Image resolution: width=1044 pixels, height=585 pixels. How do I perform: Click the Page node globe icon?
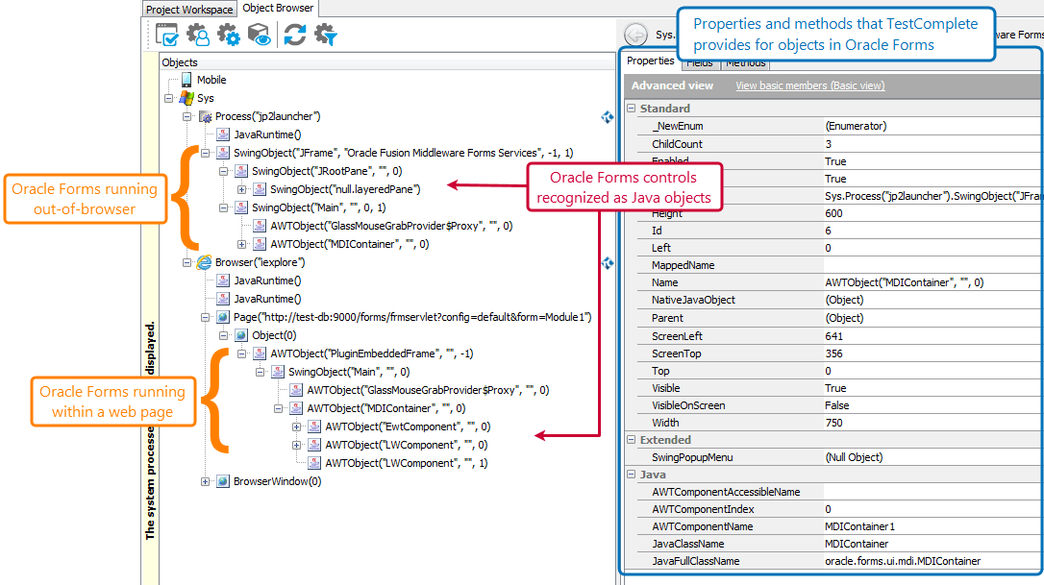223,317
